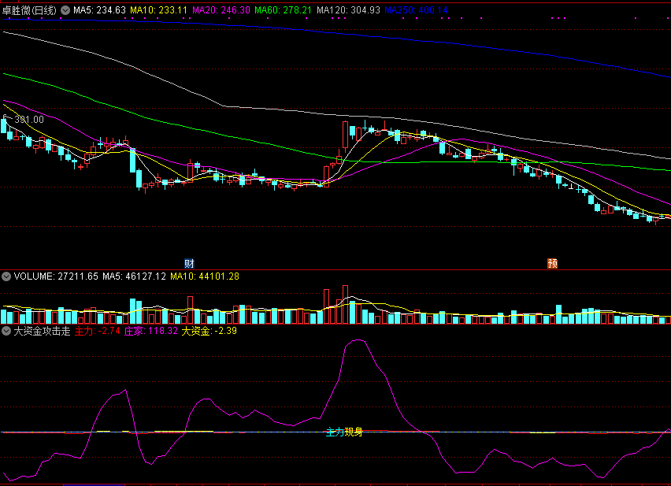Click the 大资金攻击走 indicator name
Image resolution: width=671 pixels, height=486 pixels.
click(42, 331)
